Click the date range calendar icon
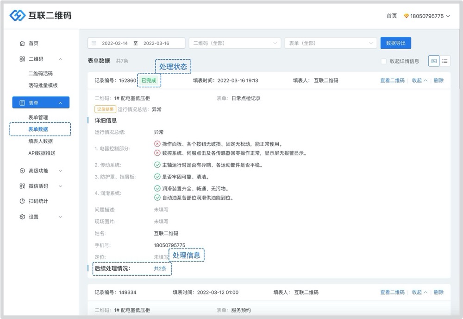Image resolution: width=463 pixels, height=319 pixels. coord(94,43)
